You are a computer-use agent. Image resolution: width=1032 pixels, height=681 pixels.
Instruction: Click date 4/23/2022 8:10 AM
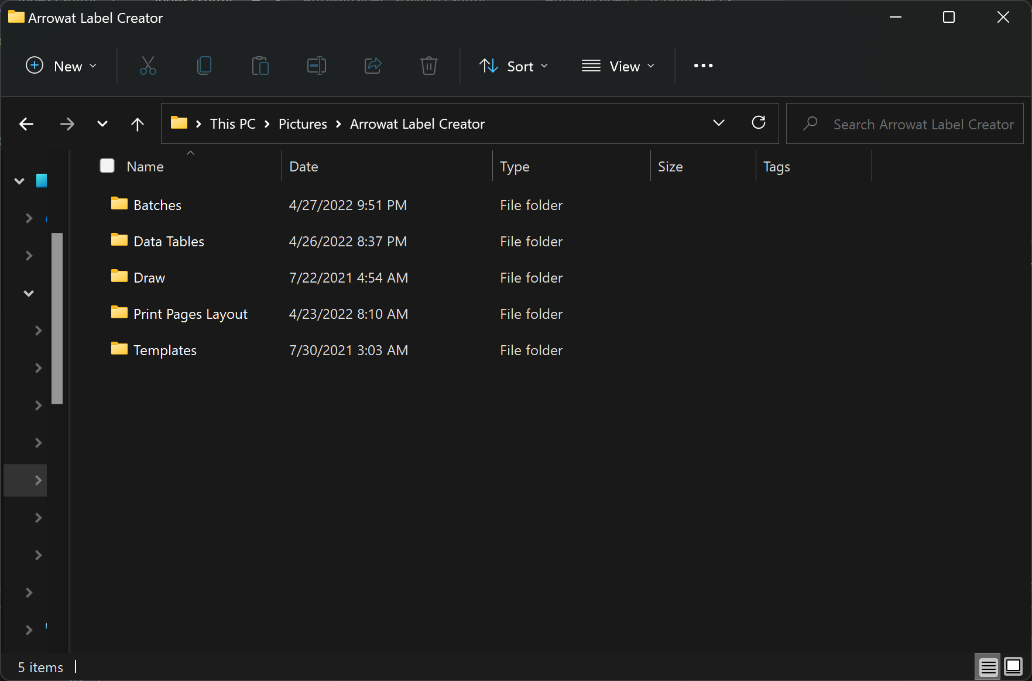coord(348,314)
